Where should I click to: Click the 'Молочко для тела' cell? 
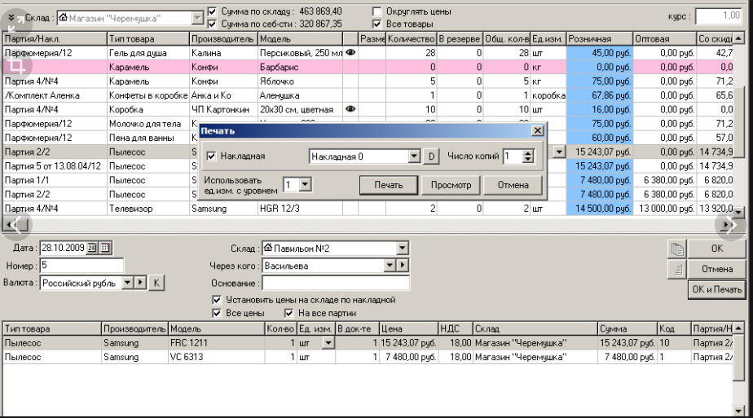tap(148, 123)
